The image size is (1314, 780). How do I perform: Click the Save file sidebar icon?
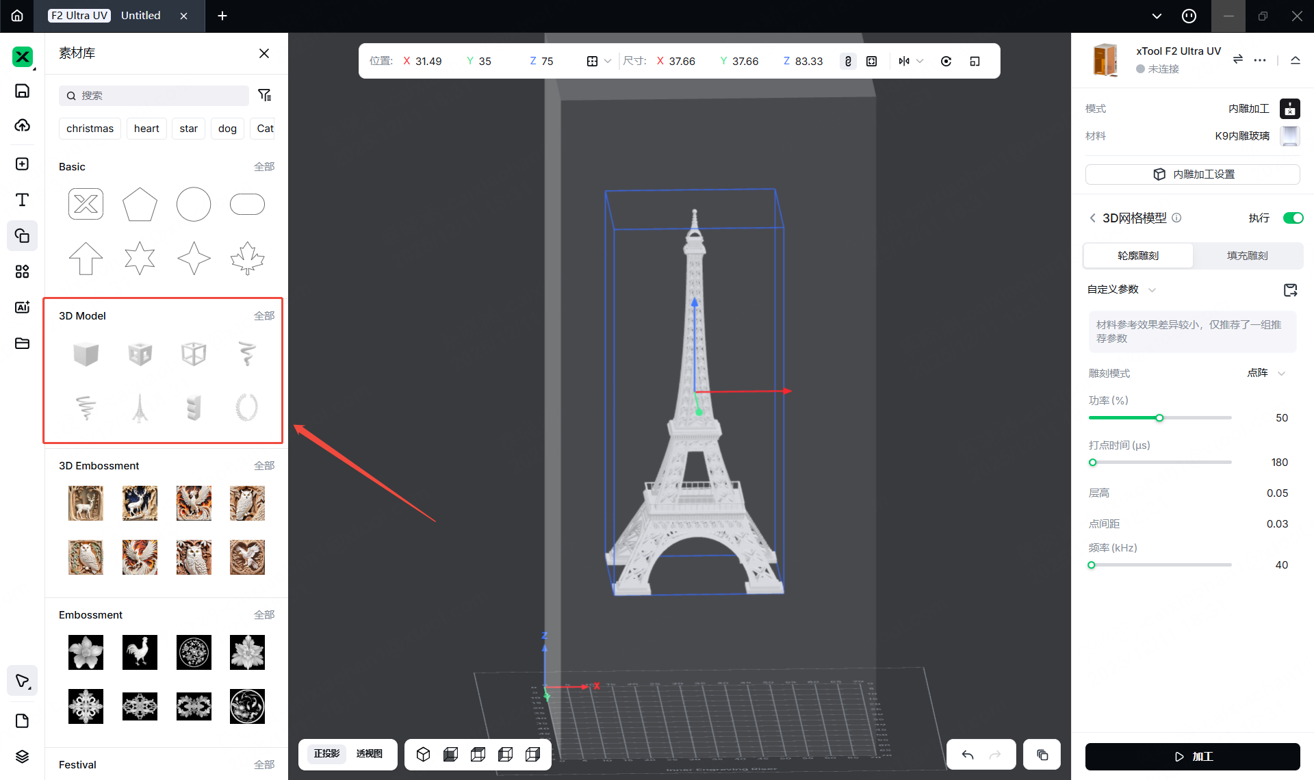[22, 91]
